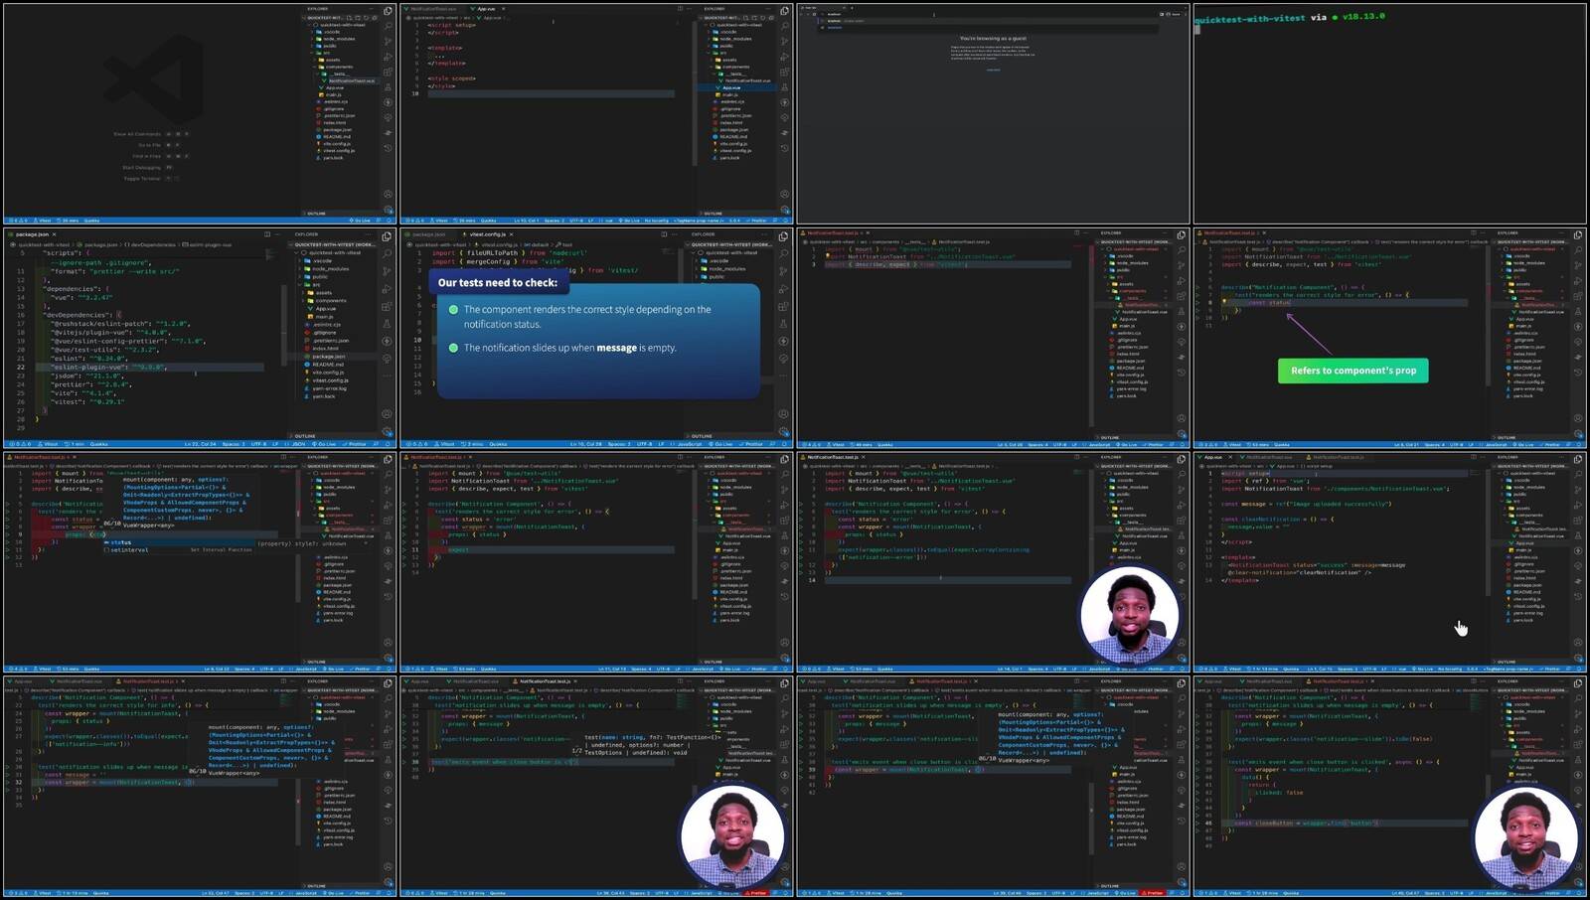Viewport: 1590px width, 900px height.
Task: Expand node_modules folder in package.json frame explorer
Action: point(330,268)
